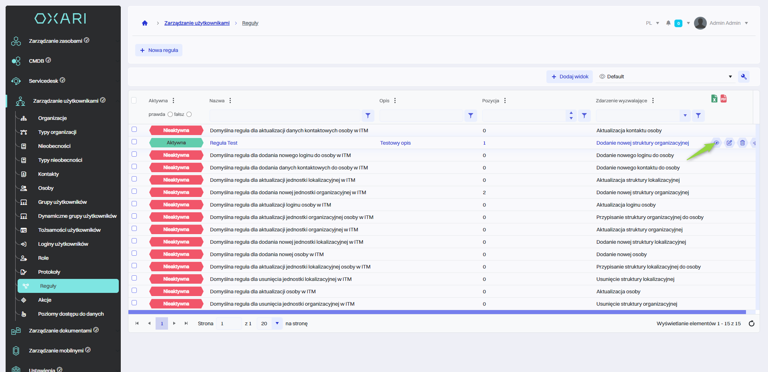Open notifications using the bell icon
The height and width of the screenshot is (372, 768).
tap(668, 23)
